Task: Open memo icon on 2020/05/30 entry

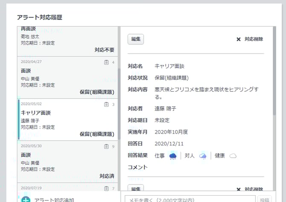Action: click(x=106, y=146)
